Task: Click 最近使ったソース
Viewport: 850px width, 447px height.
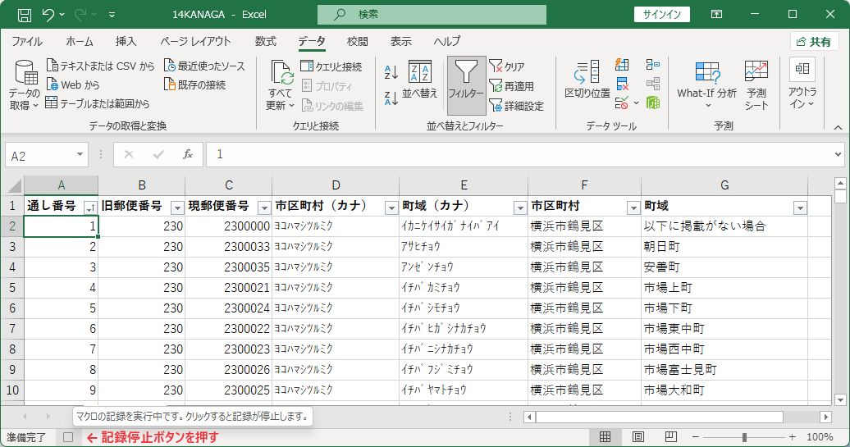Action: point(204,66)
